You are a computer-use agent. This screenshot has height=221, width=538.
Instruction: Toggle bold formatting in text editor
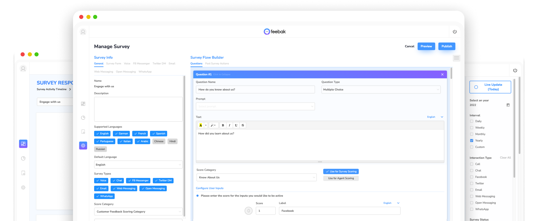point(223,125)
